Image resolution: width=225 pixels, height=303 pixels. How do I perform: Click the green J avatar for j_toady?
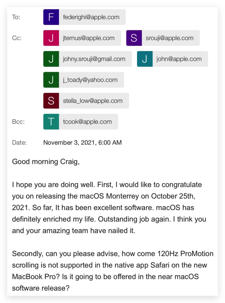tap(51, 80)
